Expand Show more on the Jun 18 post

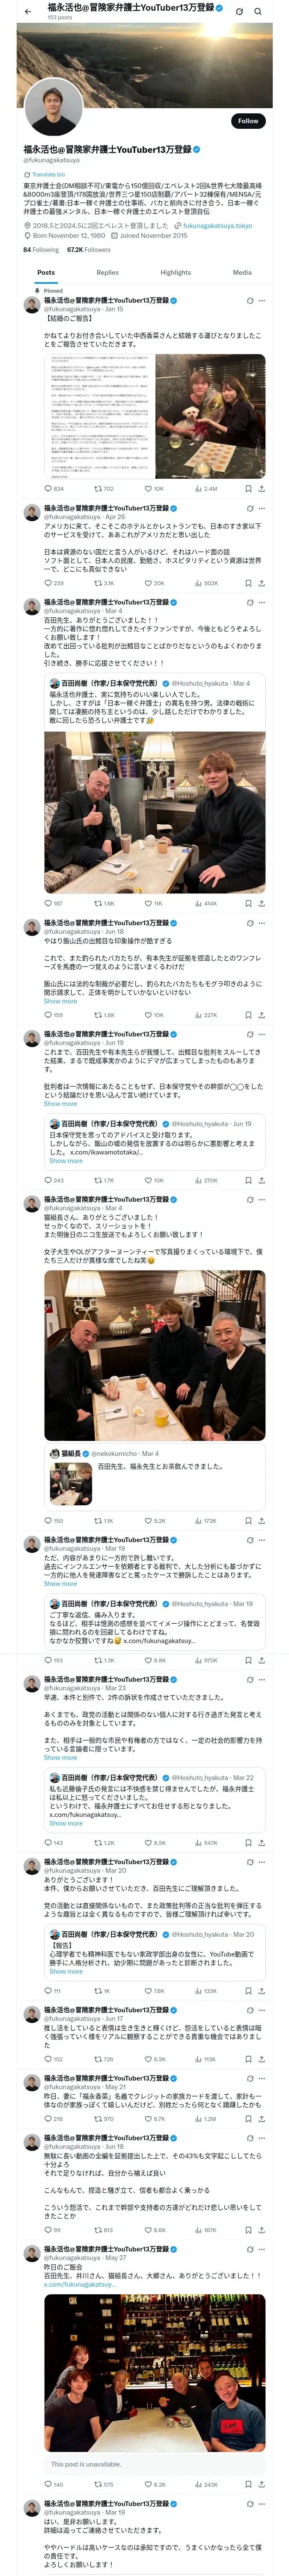coord(60,1001)
